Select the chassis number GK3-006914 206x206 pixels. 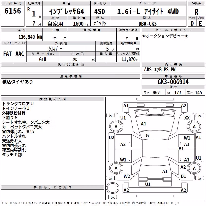pos(173,82)
